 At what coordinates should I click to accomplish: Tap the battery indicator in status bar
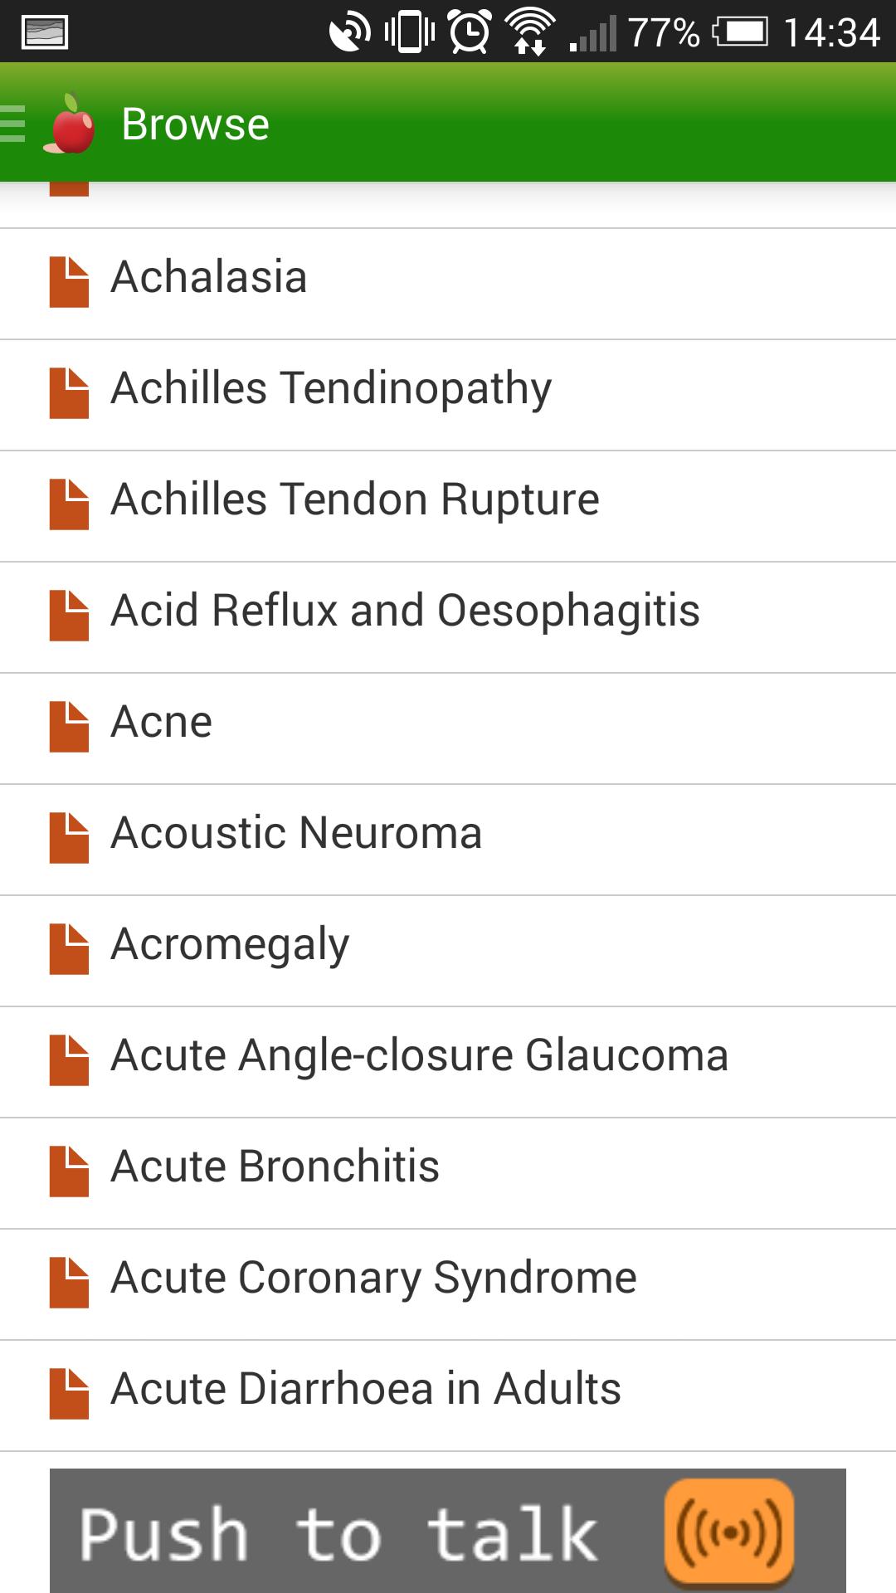pos(741,32)
